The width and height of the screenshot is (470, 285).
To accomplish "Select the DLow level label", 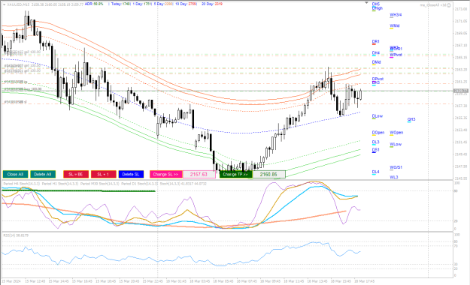I will (x=377, y=116).
